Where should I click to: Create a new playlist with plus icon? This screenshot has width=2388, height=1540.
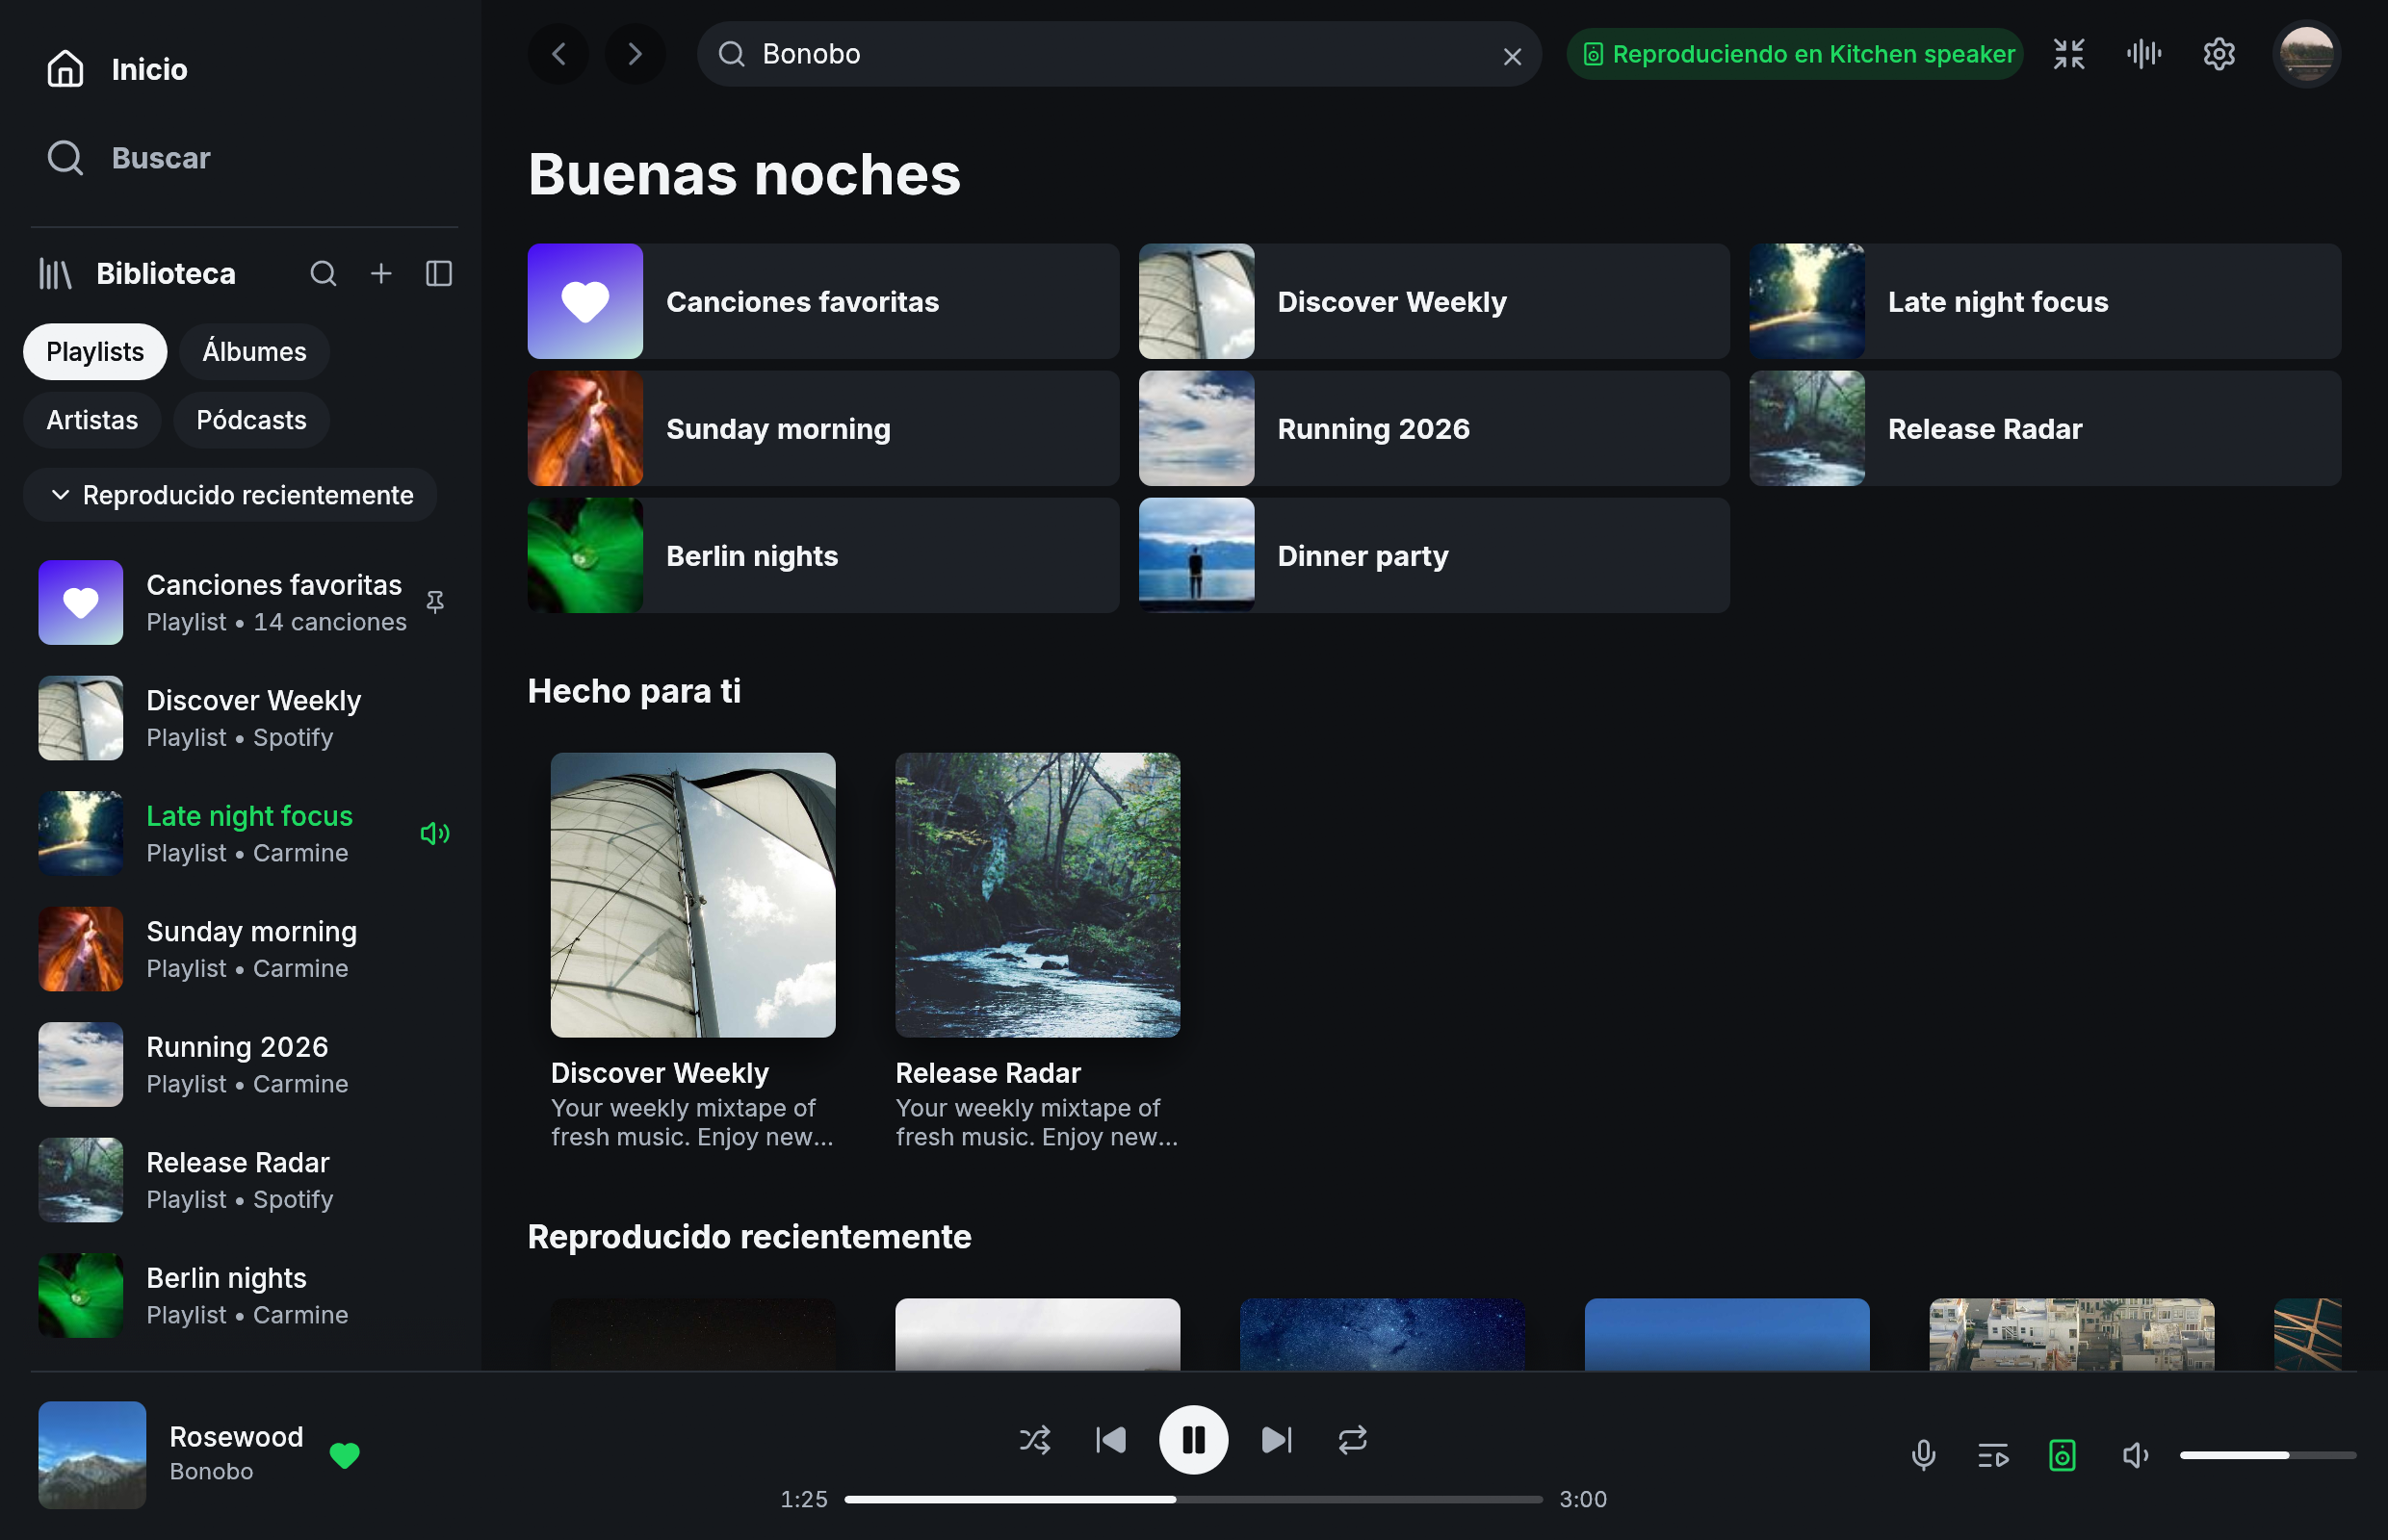381,273
